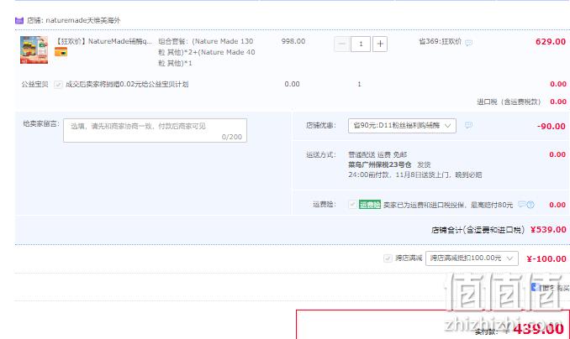Click the chat bubble icon beside 最高赔付80元

pyautogui.click(x=522, y=205)
